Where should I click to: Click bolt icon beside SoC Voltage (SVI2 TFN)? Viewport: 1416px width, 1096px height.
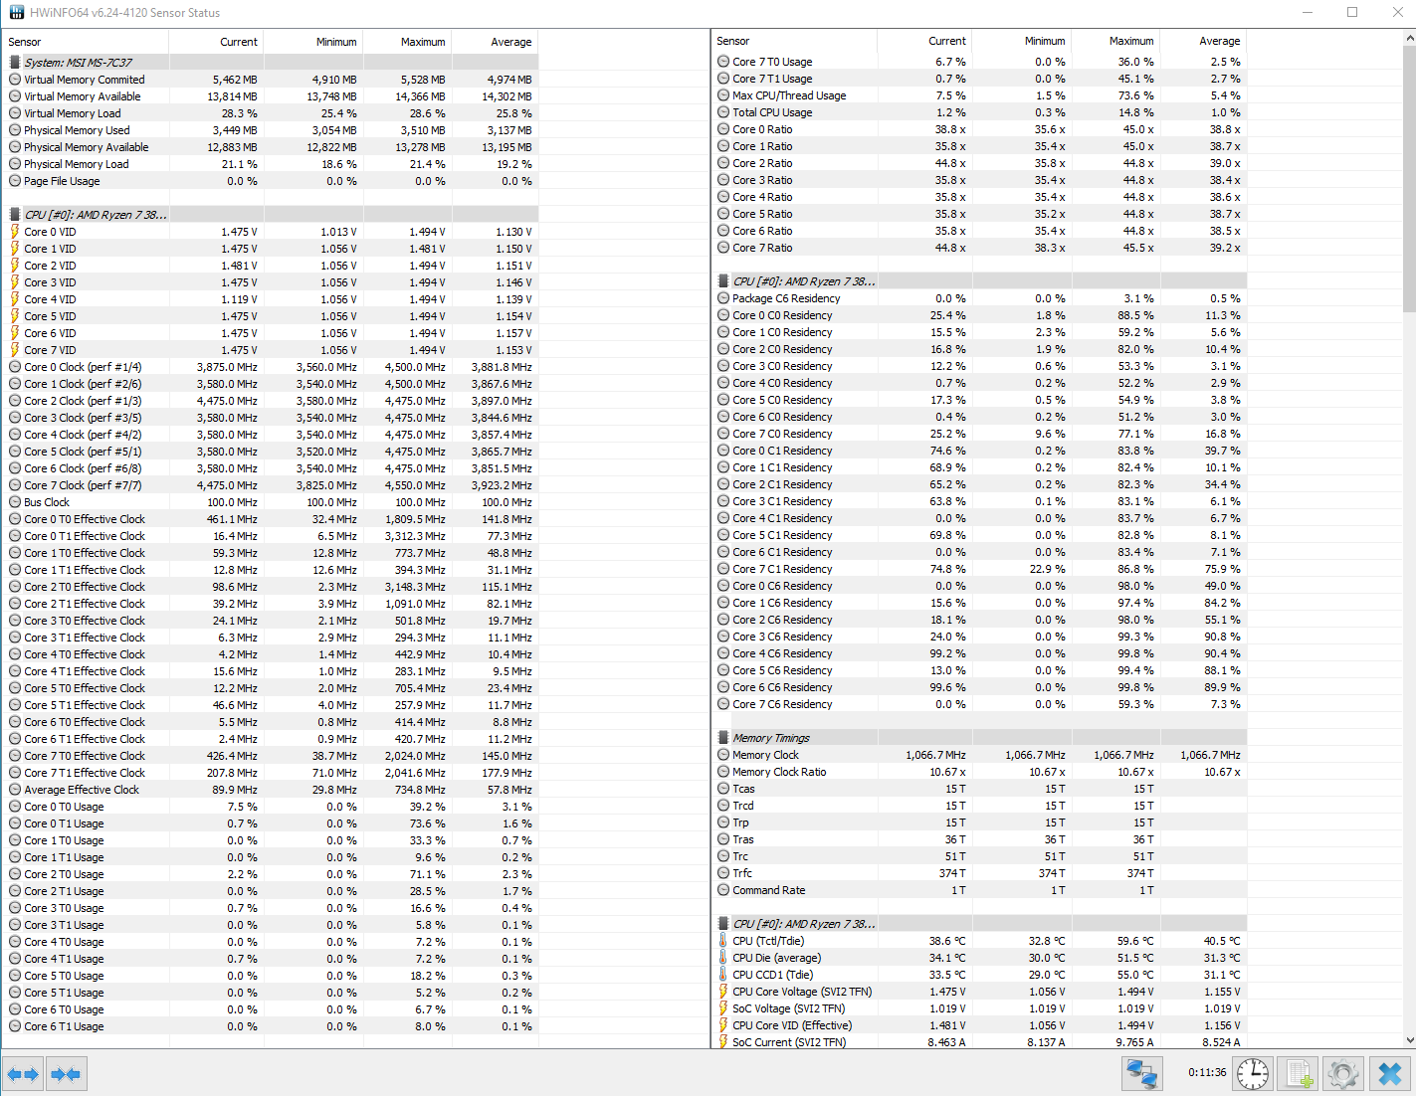[x=723, y=1008]
